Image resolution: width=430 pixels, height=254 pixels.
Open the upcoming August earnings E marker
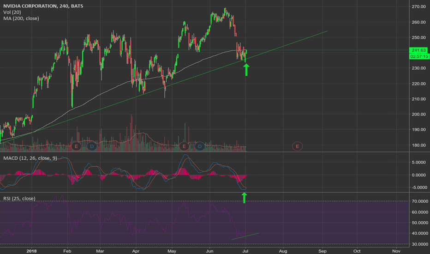[297, 146]
